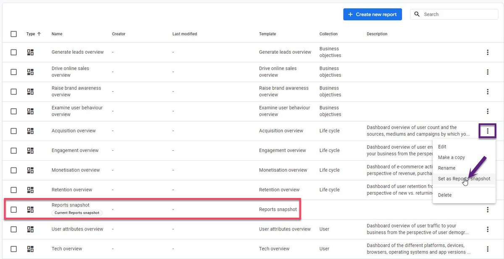
Task: Check the Reports snapshot row checkbox
Action: click(14, 209)
